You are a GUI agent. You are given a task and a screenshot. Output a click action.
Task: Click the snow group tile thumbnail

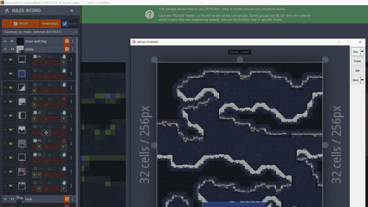(20, 49)
